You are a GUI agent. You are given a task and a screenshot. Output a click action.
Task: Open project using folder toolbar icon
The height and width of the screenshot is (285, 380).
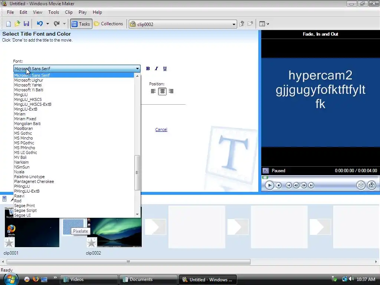17,24
